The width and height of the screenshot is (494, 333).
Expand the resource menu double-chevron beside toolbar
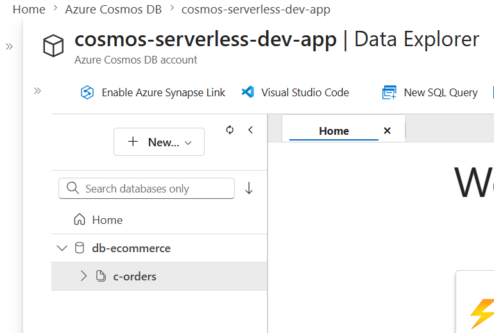click(x=37, y=91)
